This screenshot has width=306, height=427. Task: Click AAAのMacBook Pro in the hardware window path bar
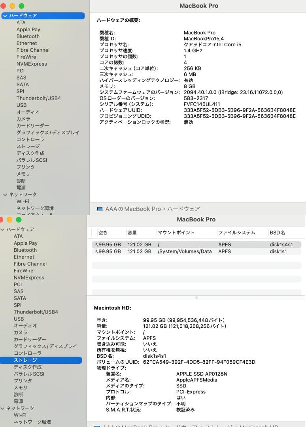coord(133,209)
